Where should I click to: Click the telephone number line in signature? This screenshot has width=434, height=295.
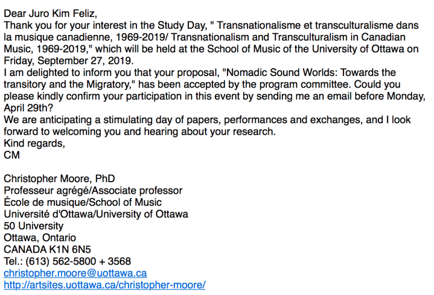coord(67,261)
